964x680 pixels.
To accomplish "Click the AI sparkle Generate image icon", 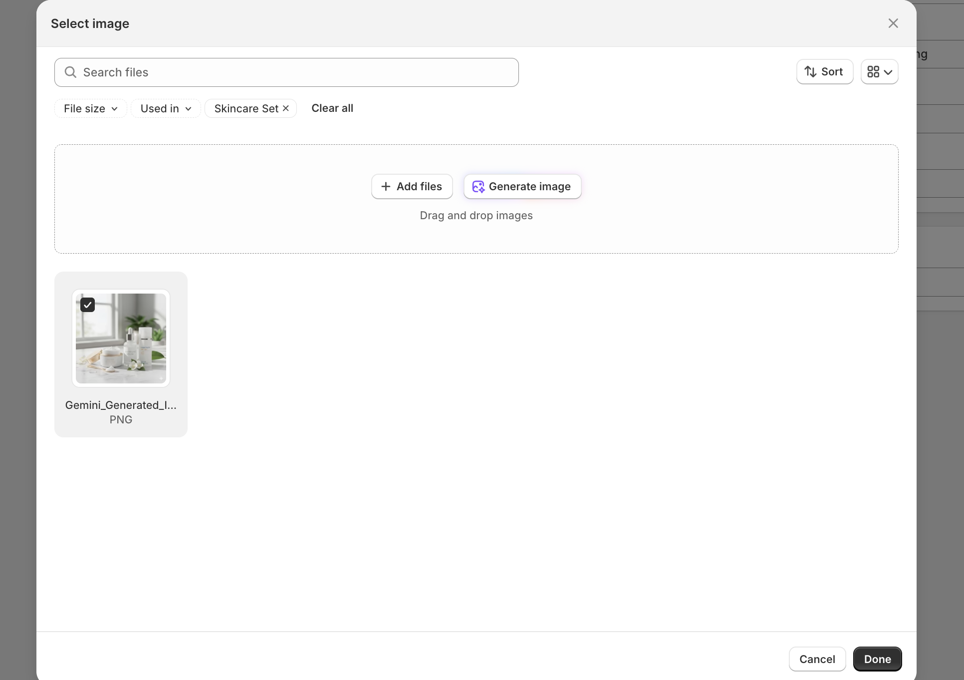I will [478, 187].
